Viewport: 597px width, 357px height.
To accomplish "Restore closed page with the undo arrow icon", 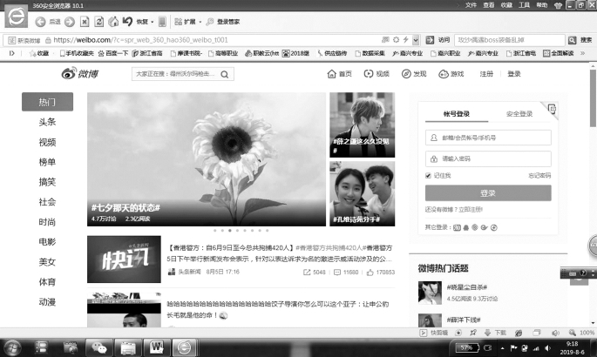I will pyautogui.click(x=127, y=22).
